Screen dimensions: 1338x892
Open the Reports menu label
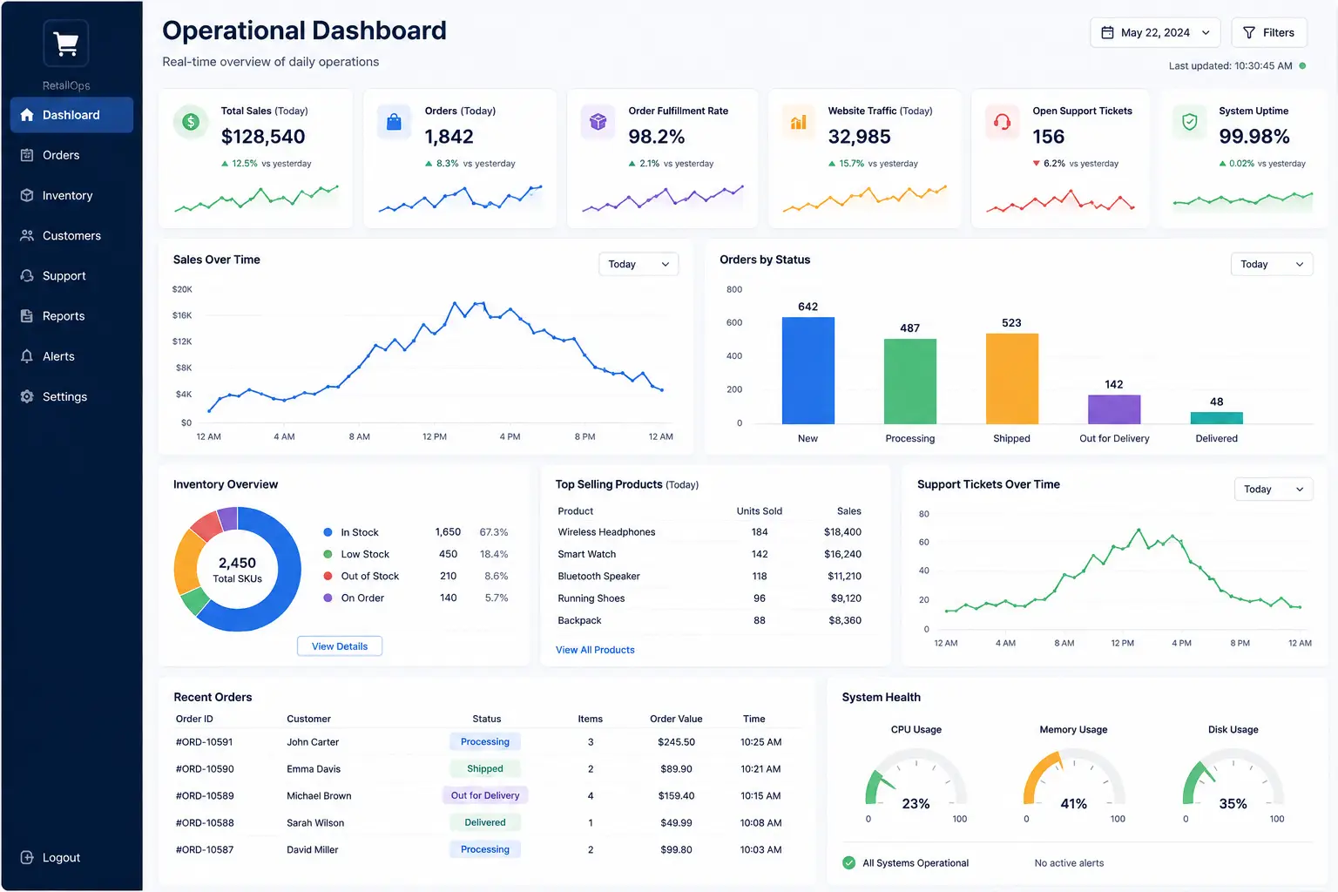coord(64,316)
